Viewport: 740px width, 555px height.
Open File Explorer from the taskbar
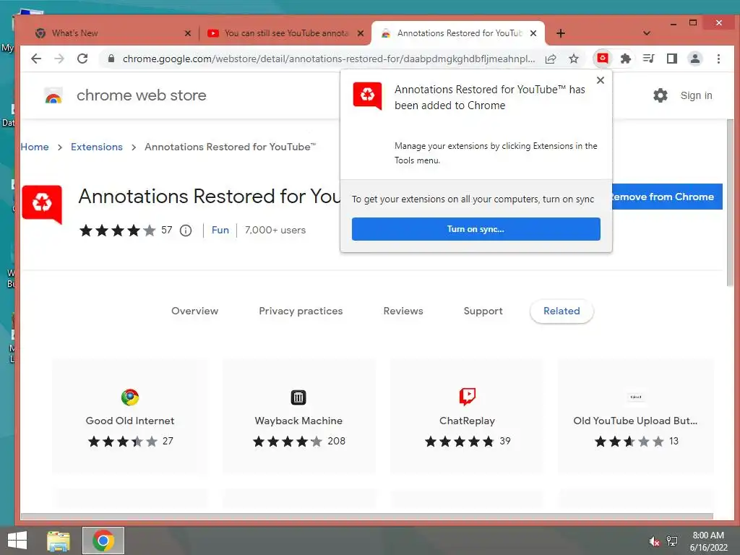point(59,541)
